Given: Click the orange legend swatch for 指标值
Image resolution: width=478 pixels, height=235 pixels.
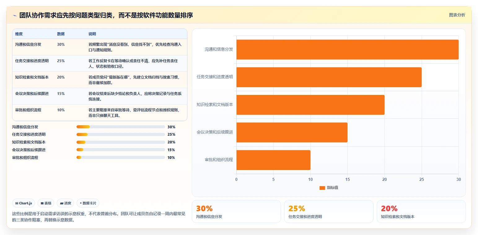Looking at the screenshot, I should [322, 188].
